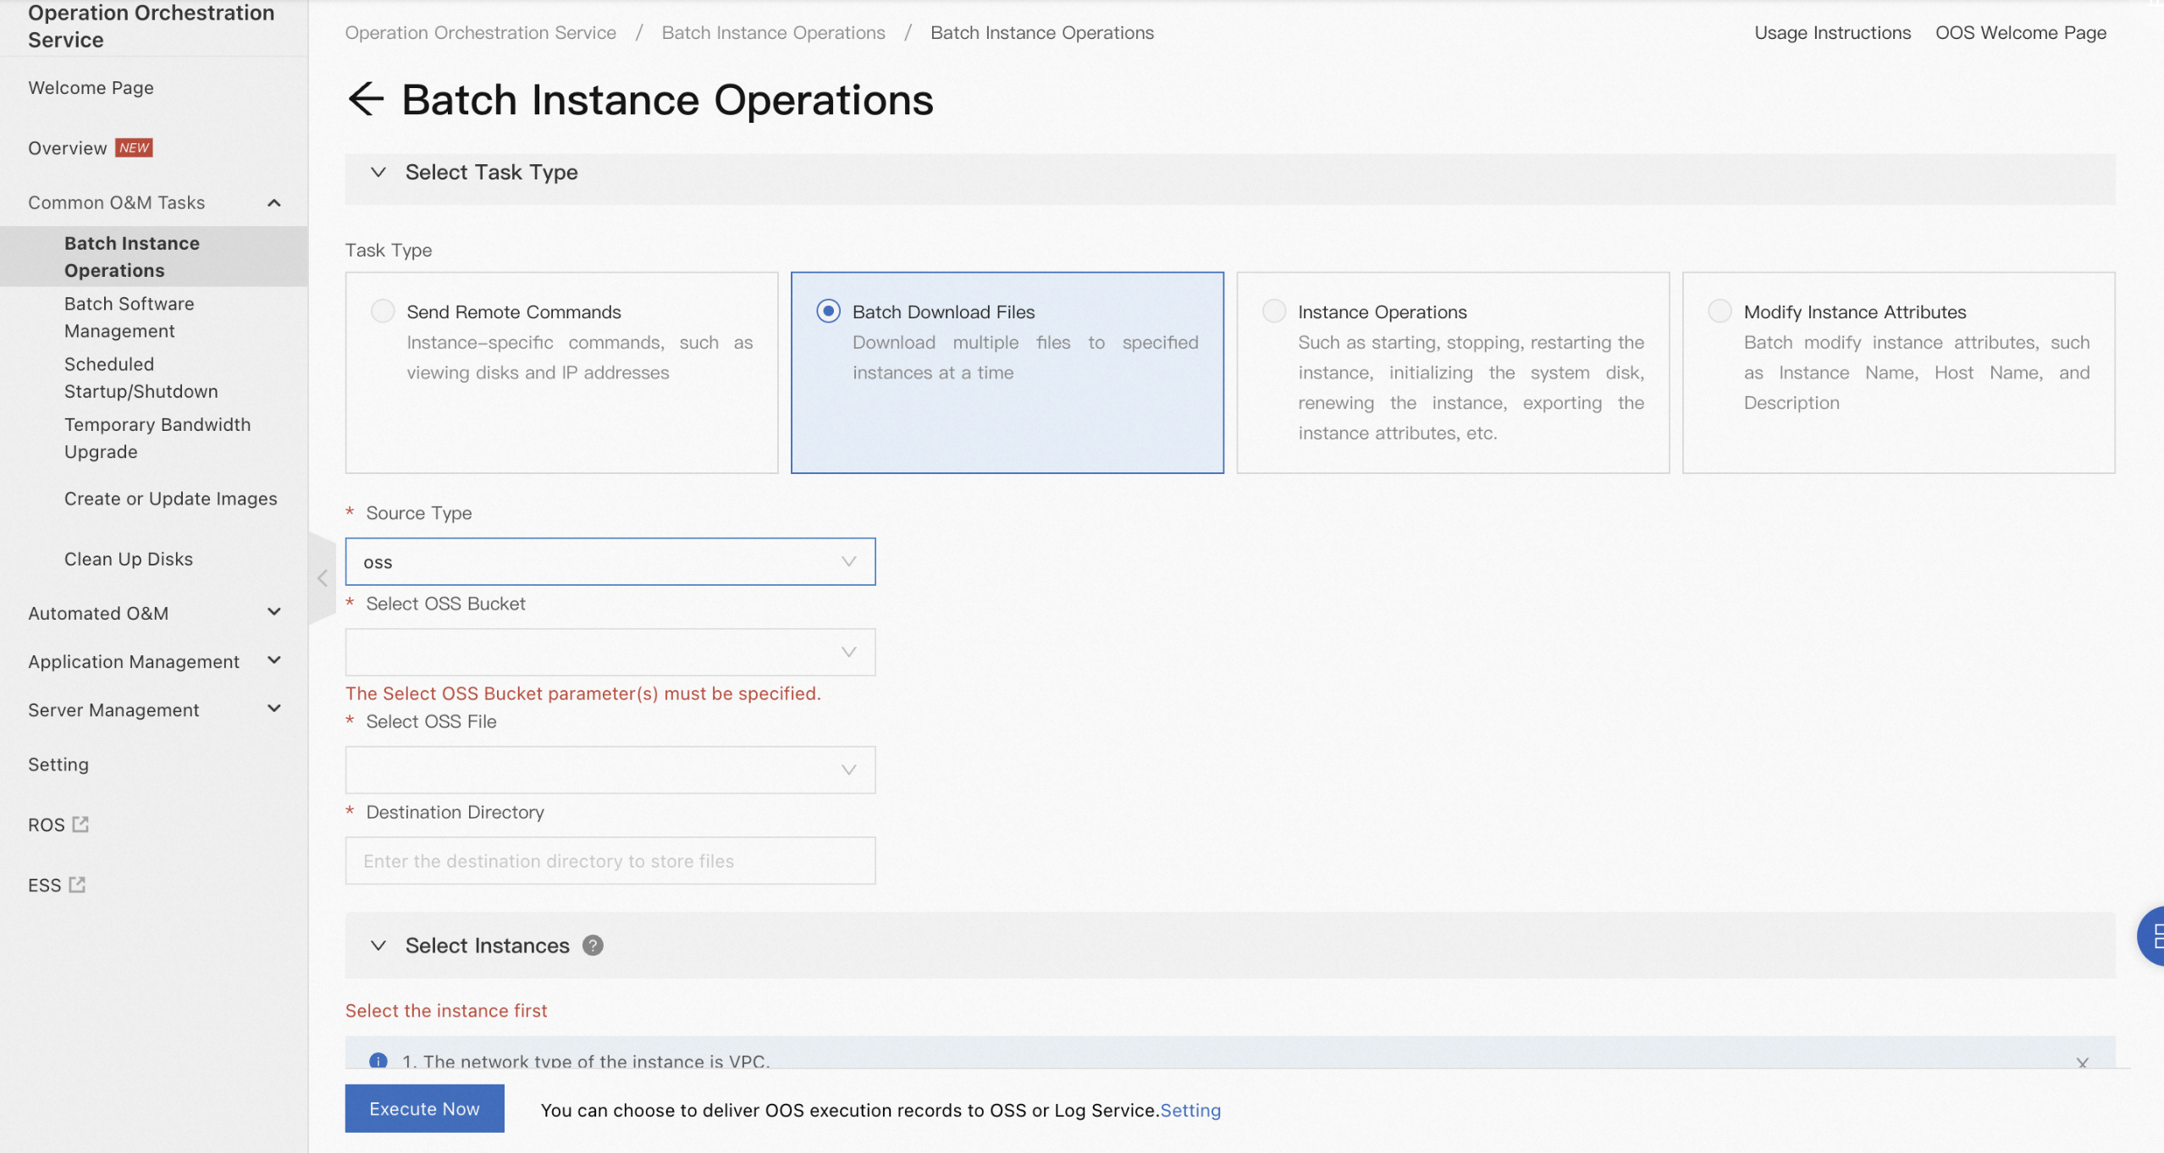Focus the Destination Directory input field
Screen dimensions: 2164x1153
[610, 861]
